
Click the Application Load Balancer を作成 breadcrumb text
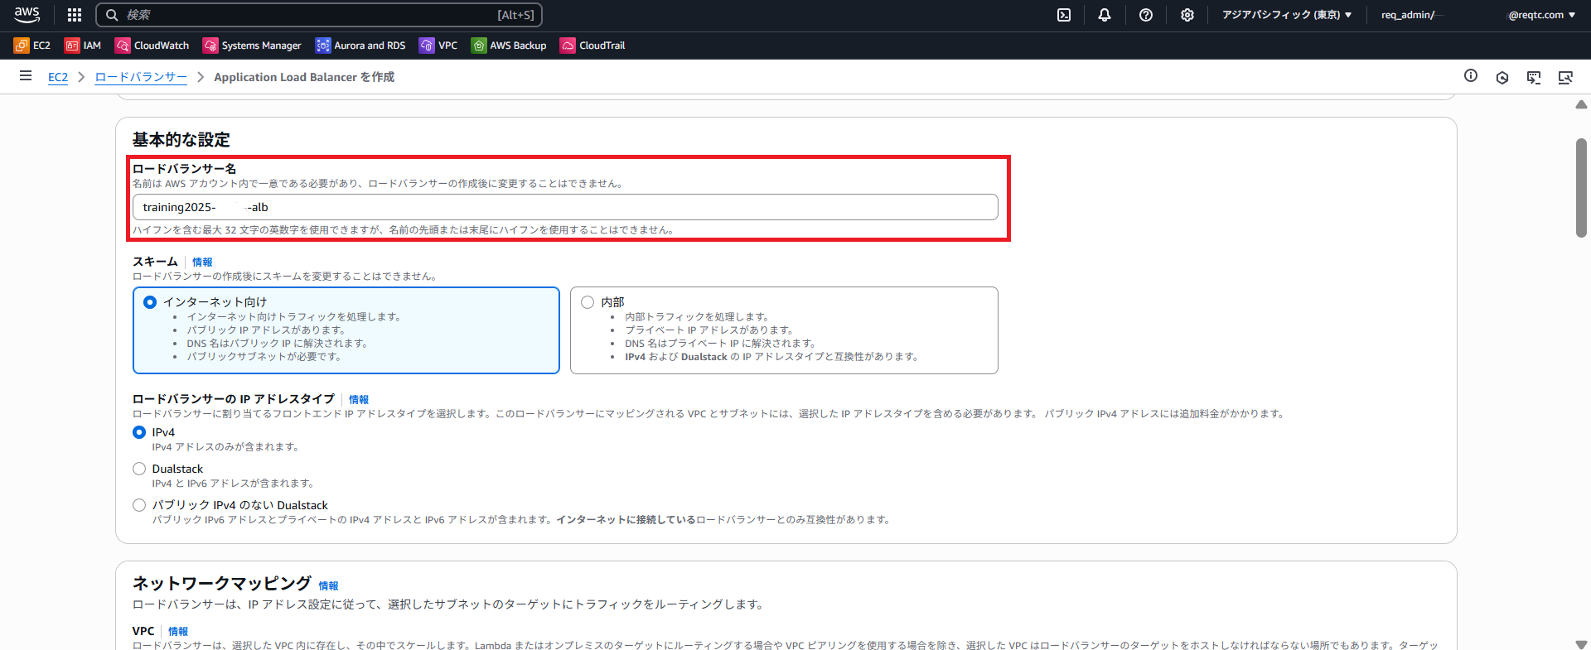304,77
